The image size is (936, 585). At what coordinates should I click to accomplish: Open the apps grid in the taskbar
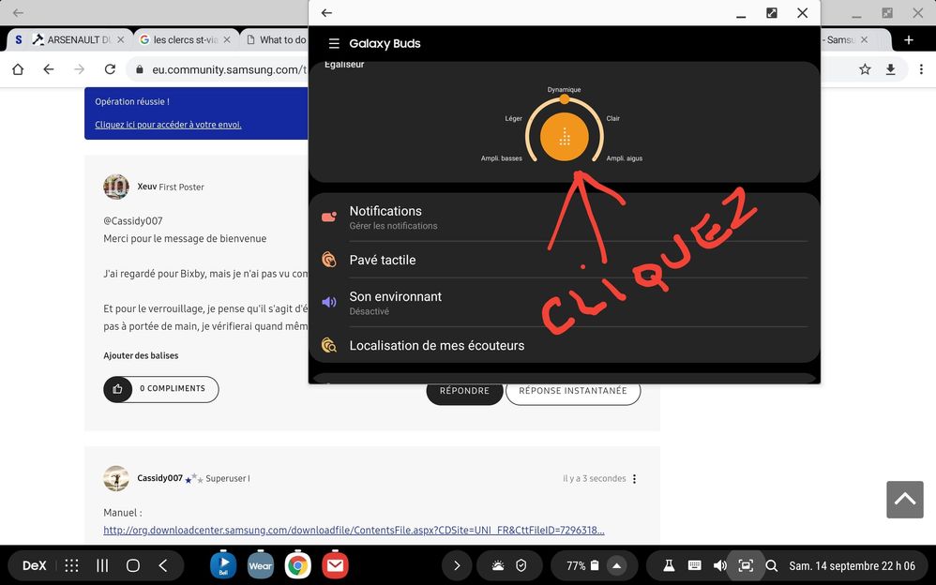coord(71,566)
